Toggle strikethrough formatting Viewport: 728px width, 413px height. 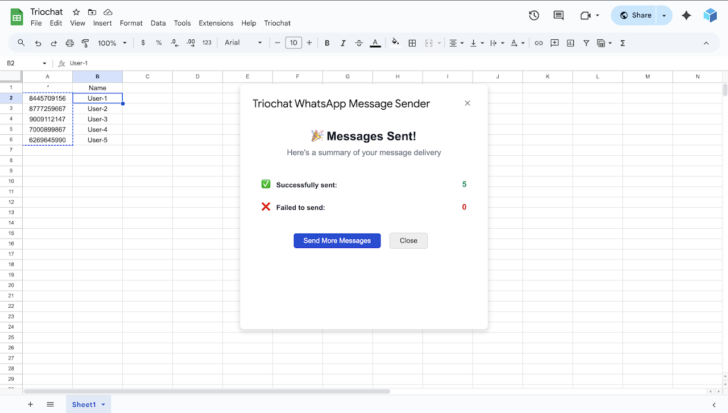point(359,43)
